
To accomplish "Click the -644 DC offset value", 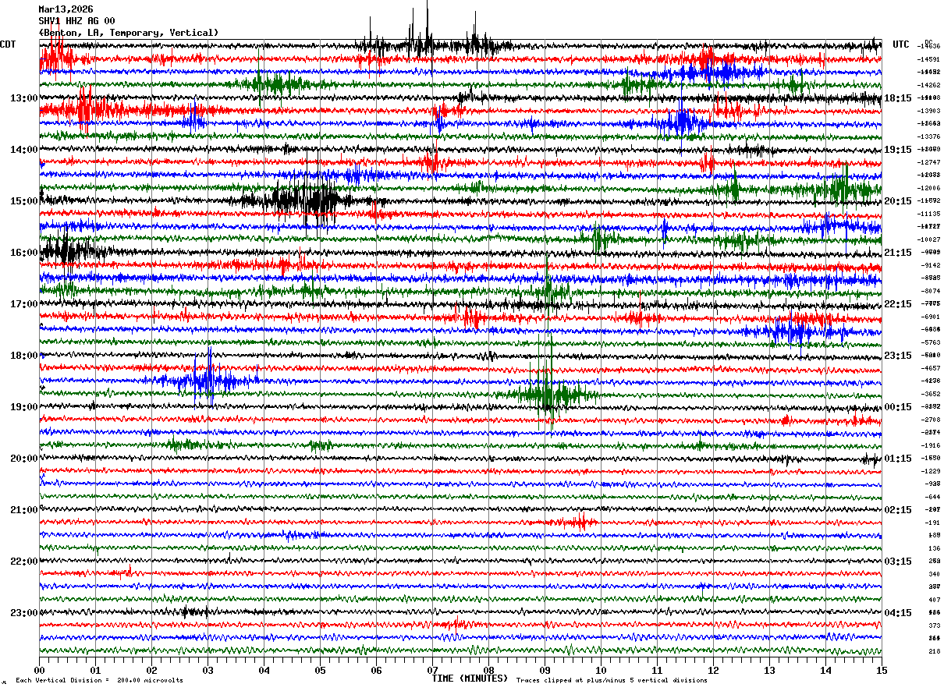I will (x=932, y=497).
